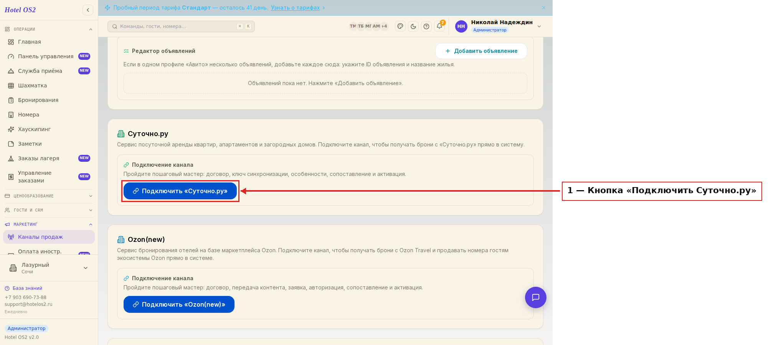Click the НН user avatar
Viewport: 771px width, 345px height.
click(461, 26)
